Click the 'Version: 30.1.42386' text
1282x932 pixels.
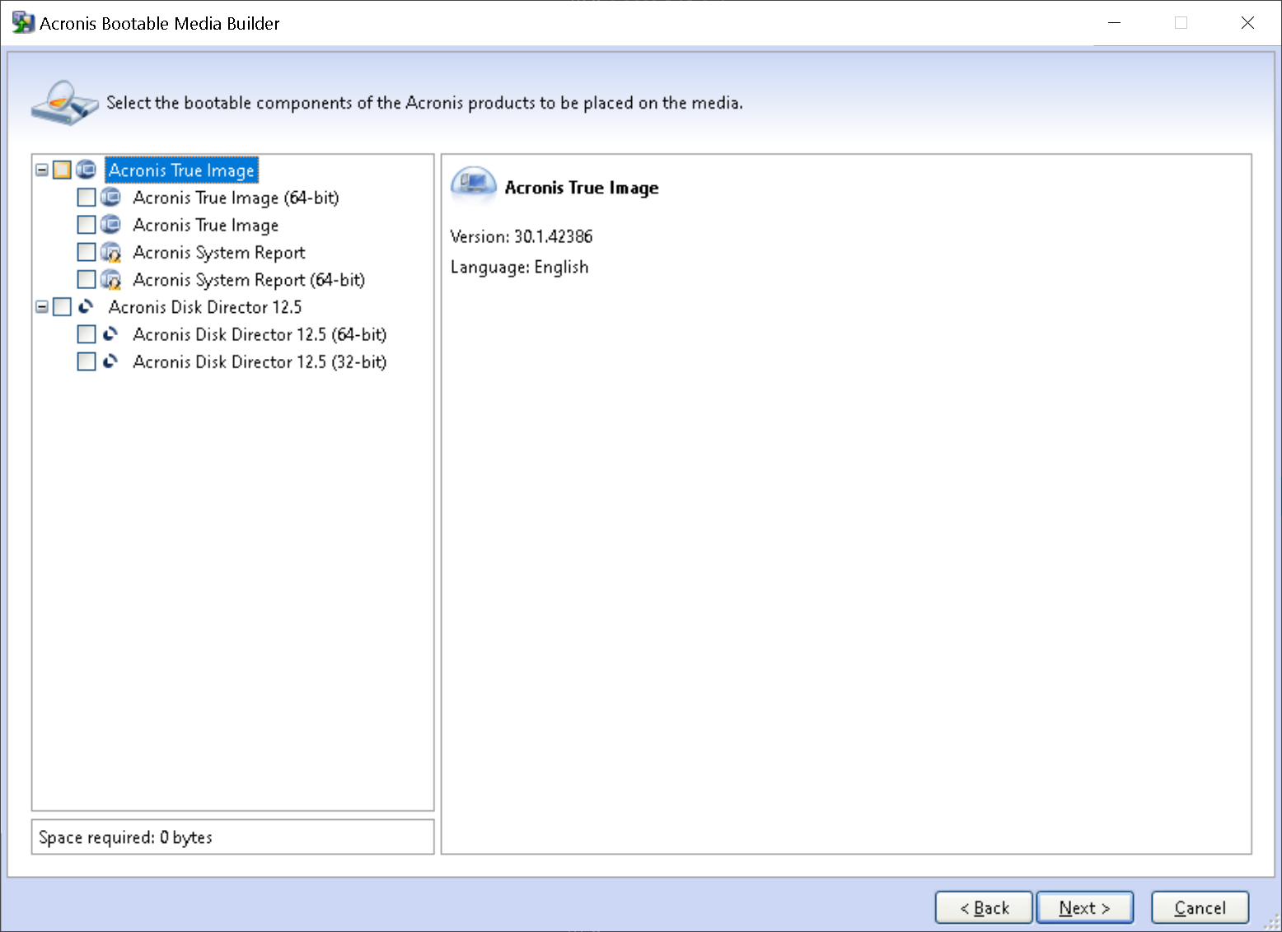pyautogui.click(x=522, y=236)
